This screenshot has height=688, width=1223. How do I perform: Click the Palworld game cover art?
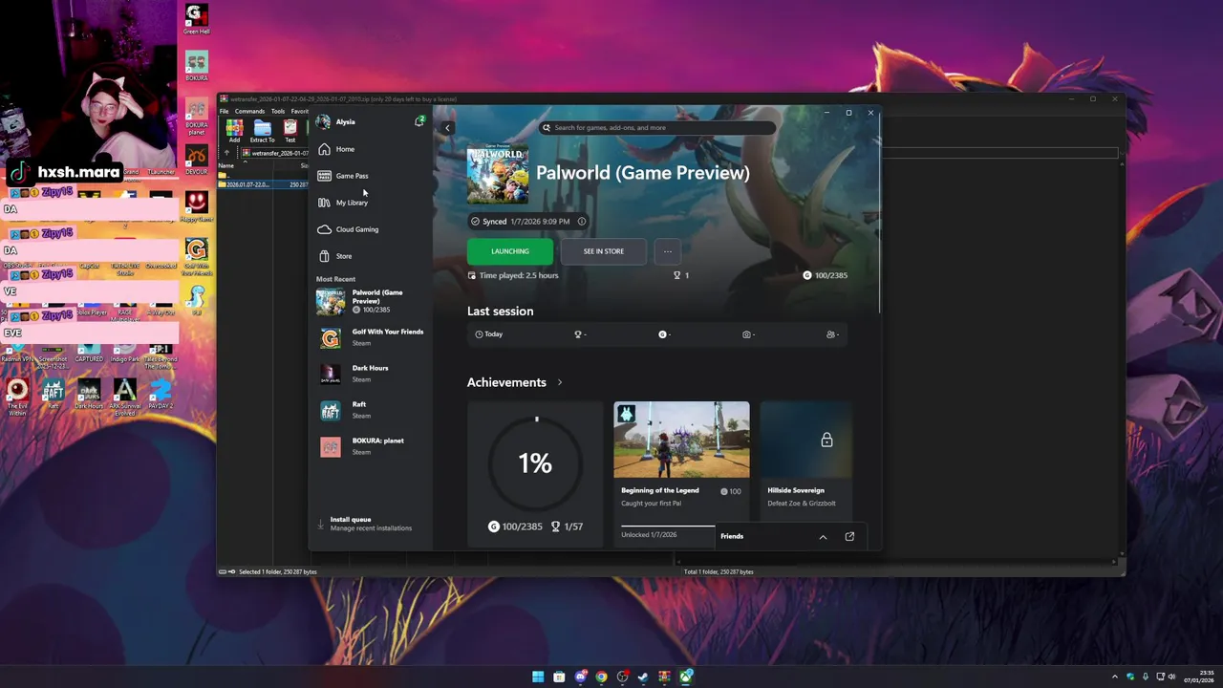tap(497, 173)
